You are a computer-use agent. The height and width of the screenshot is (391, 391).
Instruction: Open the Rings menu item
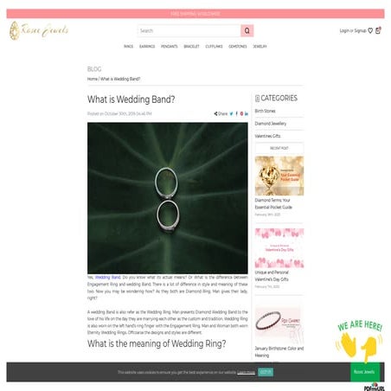click(x=129, y=47)
